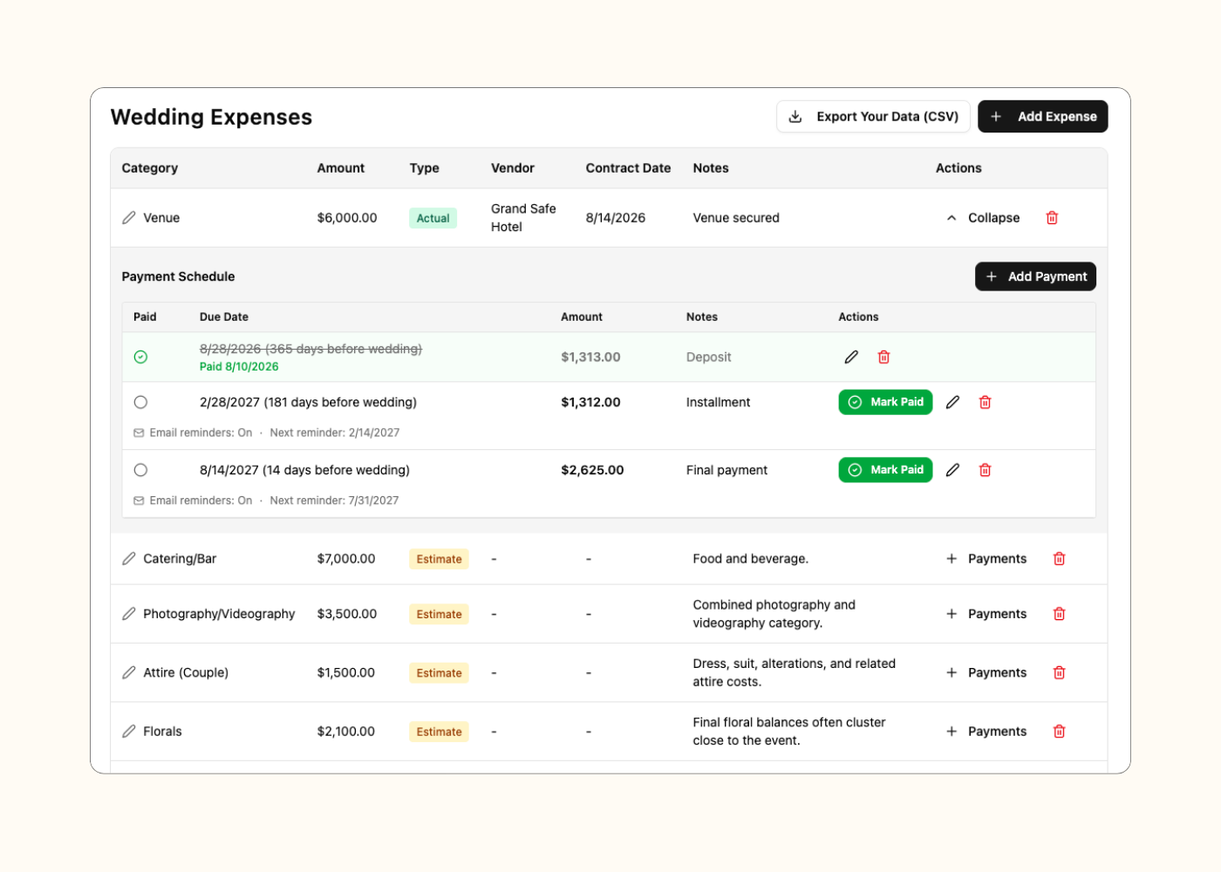Delete the Deposit payment with the trash icon
Viewport: 1221px width, 872px height.
point(883,357)
